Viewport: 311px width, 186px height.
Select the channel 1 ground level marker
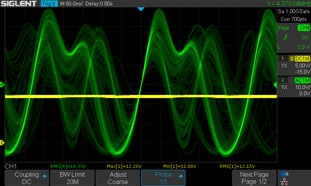pyautogui.click(x=2, y=143)
